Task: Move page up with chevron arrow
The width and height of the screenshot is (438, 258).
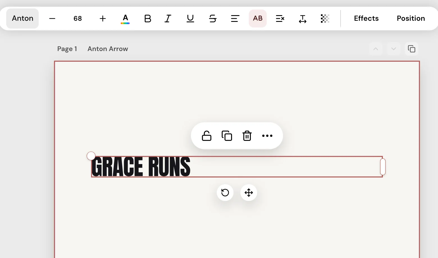Action: (376, 49)
